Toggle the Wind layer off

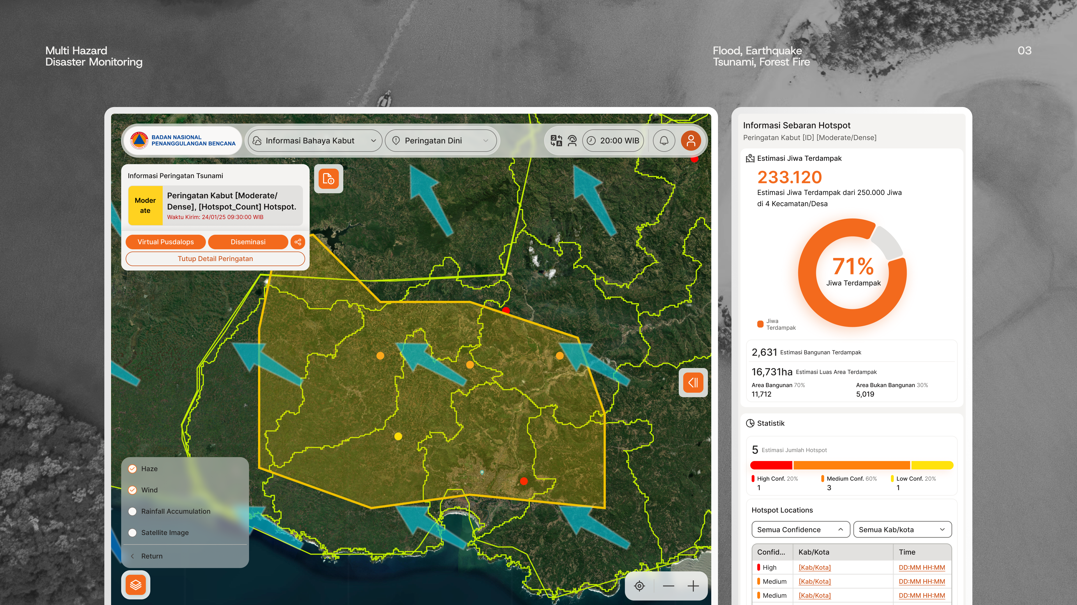point(133,490)
